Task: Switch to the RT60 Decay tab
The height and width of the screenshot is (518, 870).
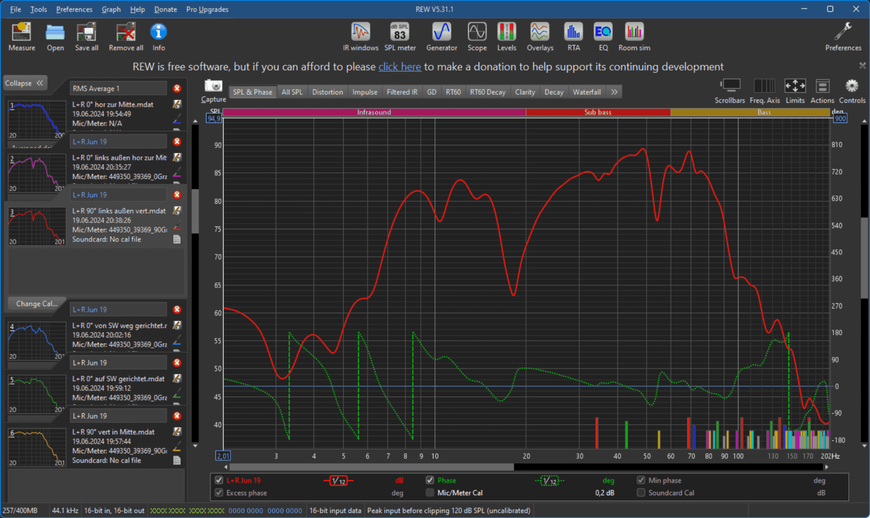Action: pyautogui.click(x=487, y=92)
